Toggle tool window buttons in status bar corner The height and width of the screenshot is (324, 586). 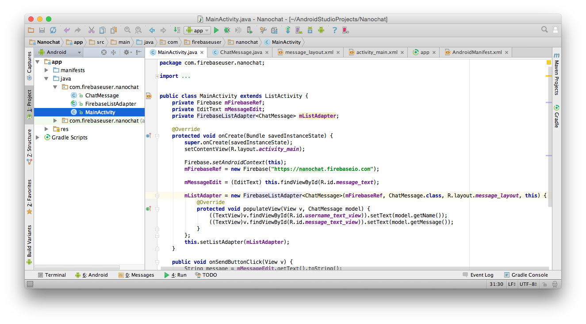click(30, 284)
